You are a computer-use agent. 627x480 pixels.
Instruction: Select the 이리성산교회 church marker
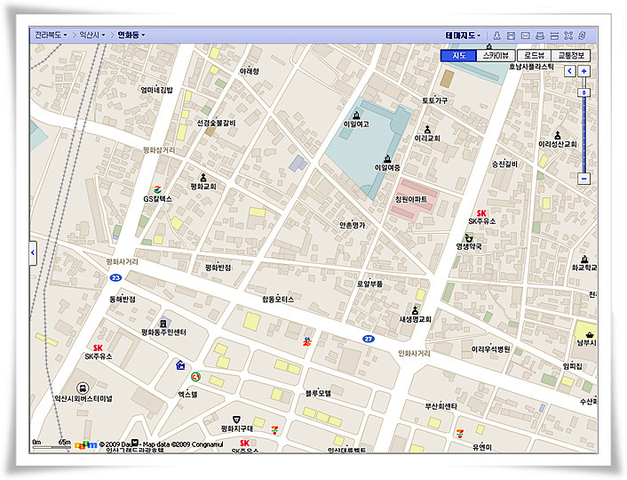558,135
